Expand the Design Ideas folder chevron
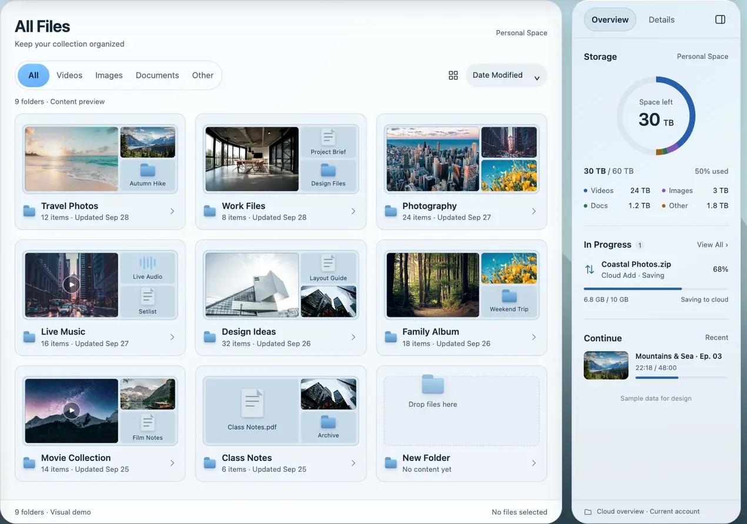Screen dimensions: 747x524 tap(354, 337)
